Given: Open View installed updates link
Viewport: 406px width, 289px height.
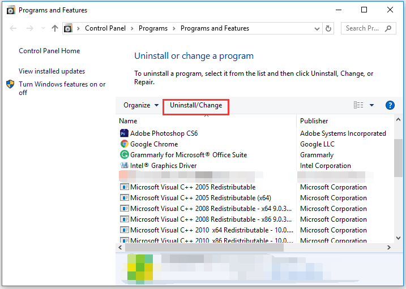Looking at the screenshot, I should pyautogui.click(x=52, y=71).
